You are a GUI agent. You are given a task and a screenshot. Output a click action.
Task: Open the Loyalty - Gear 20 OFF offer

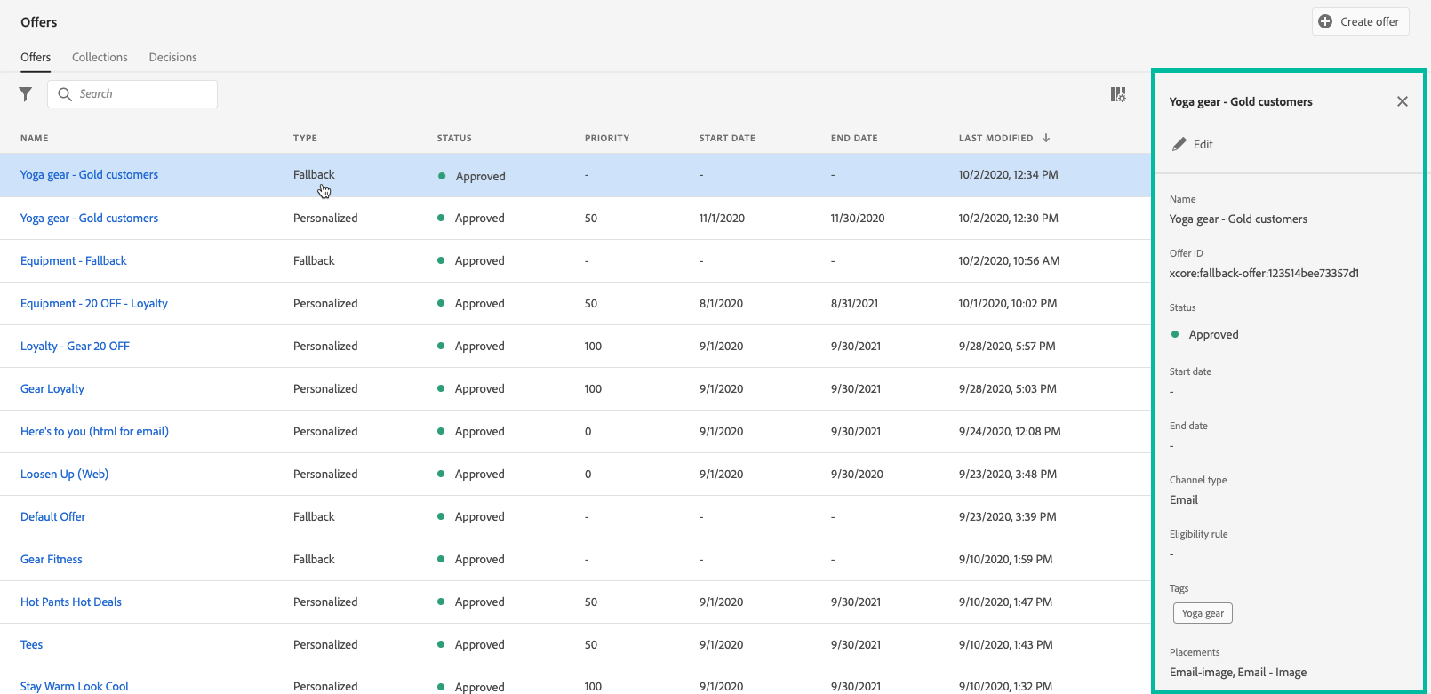click(75, 346)
